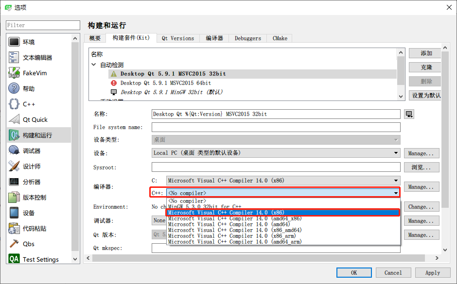Click the Qt logo in the title bar
The image size is (457, 284).
8,7
